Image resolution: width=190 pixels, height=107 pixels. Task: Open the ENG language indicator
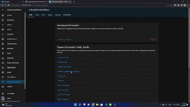click(170, 105)
